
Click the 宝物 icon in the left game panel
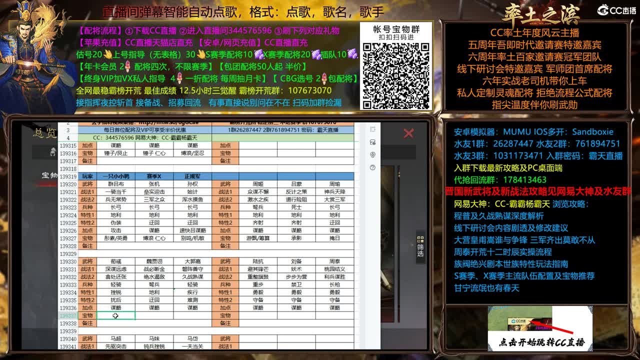pyautogui.click(x=53, y=151)
